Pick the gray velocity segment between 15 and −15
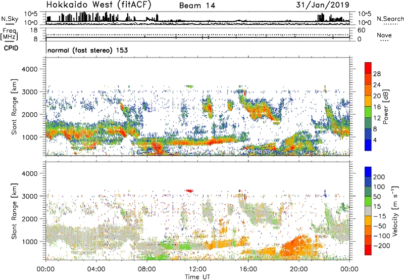 click(x=368, y=211)
